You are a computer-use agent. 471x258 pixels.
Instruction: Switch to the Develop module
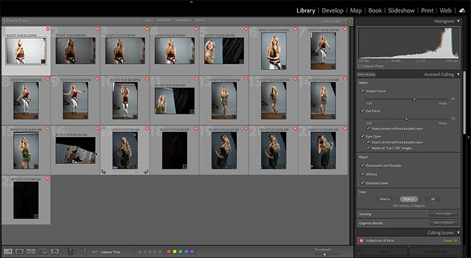coord(332,11)
